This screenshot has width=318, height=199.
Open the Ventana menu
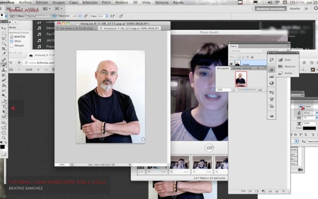click(x=161, y=2)
